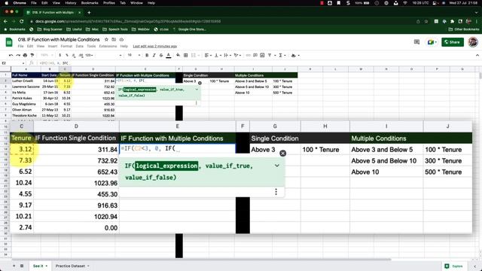Show the all sheets list

[22, 266]
